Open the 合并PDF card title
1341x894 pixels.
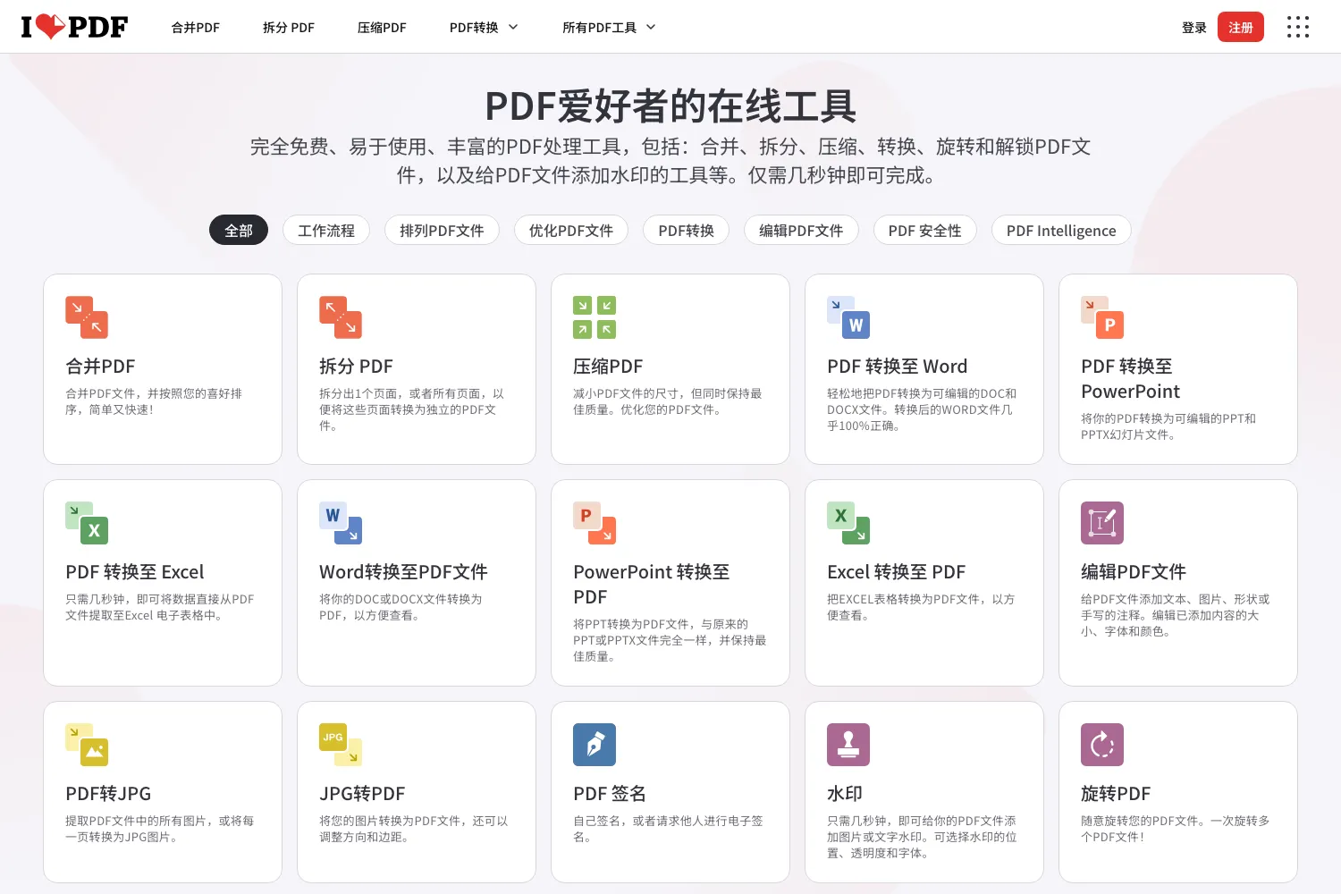pyautogui.click(x=100, y=367)
